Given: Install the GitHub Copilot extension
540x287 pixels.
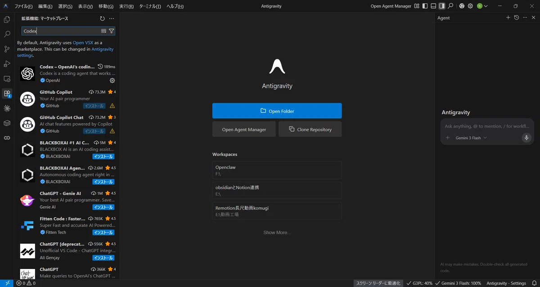Looking at the screenshot, I should [94, 106].
